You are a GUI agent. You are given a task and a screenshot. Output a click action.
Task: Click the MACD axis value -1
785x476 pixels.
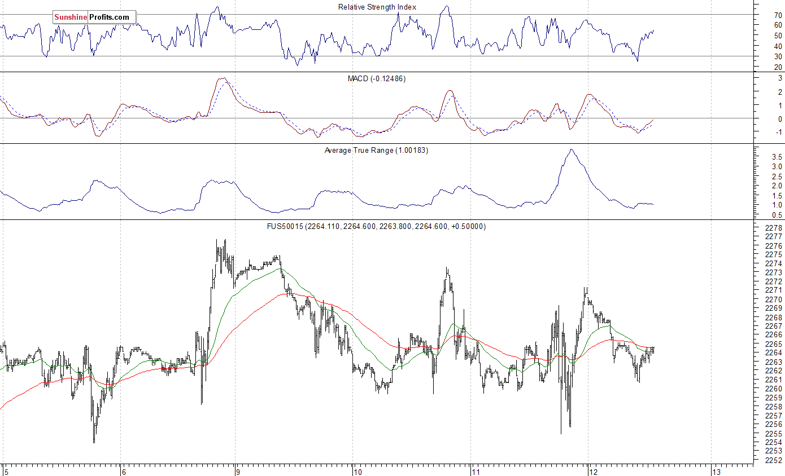pos(779,133)
